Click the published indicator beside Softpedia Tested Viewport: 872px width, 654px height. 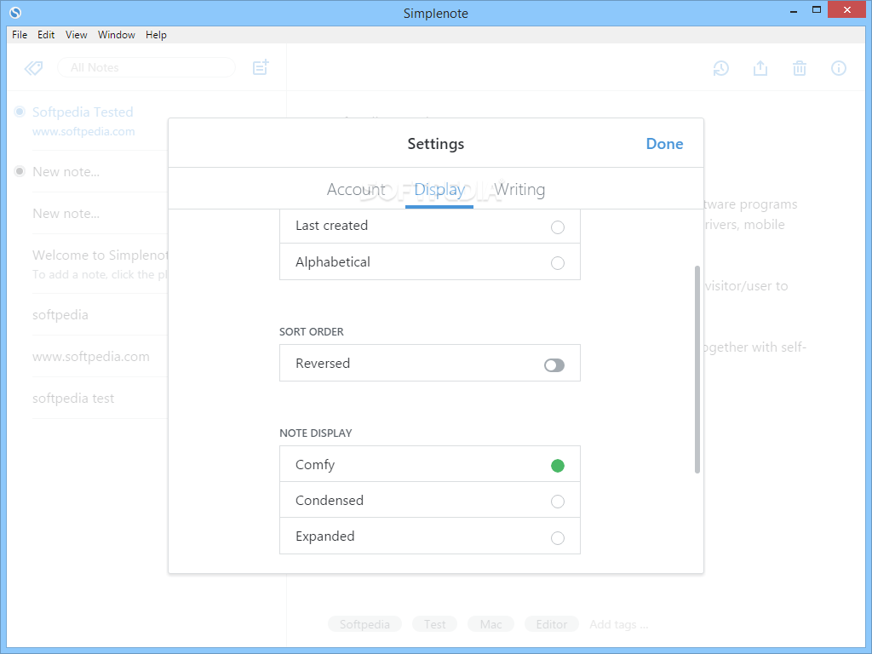click(x=20, y=112)
